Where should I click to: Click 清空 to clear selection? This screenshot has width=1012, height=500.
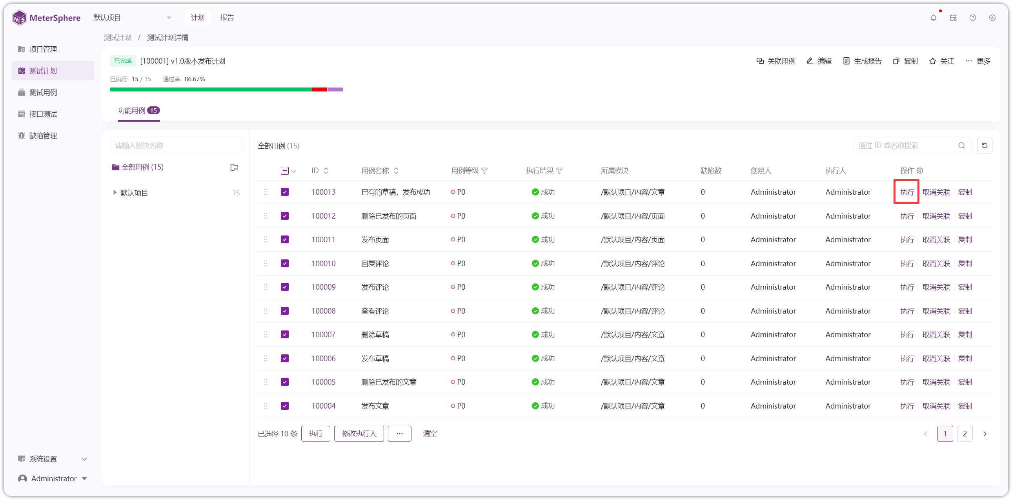click(430, 434)
